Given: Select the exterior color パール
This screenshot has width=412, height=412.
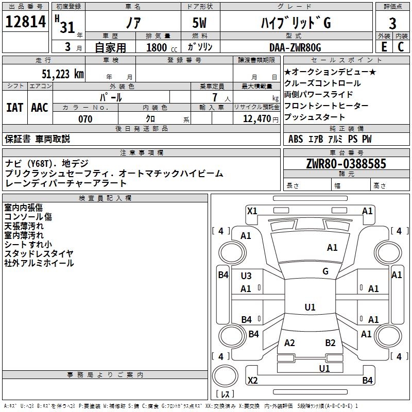Looking at the screenshot, I should (111, 97).
